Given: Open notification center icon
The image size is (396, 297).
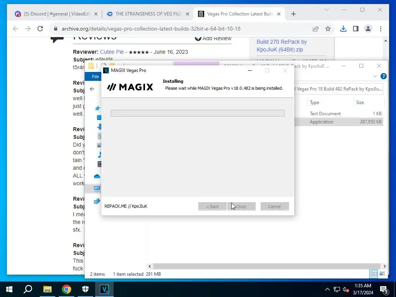Looking at the screenshot, I should click(384, 289).
